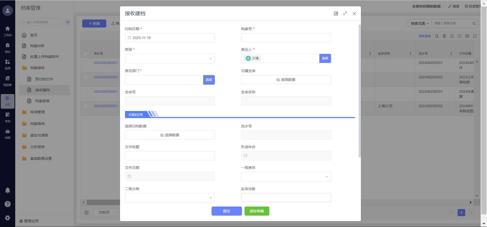Click the fullscreen expand icon in dialog header

tap(345, 13)
